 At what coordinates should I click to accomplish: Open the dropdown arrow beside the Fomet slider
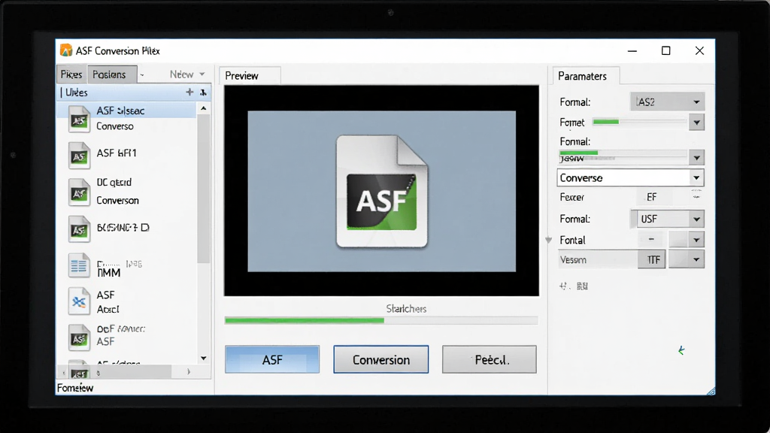click(x=696, y=123)
